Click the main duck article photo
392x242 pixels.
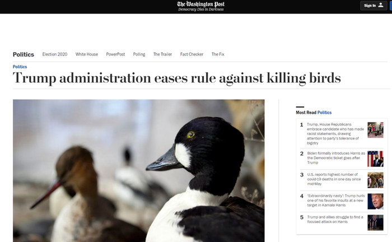138,170
